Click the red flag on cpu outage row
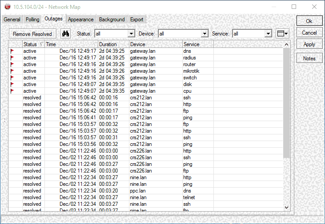Screen dimensions: 325x224 pos(12,91)
